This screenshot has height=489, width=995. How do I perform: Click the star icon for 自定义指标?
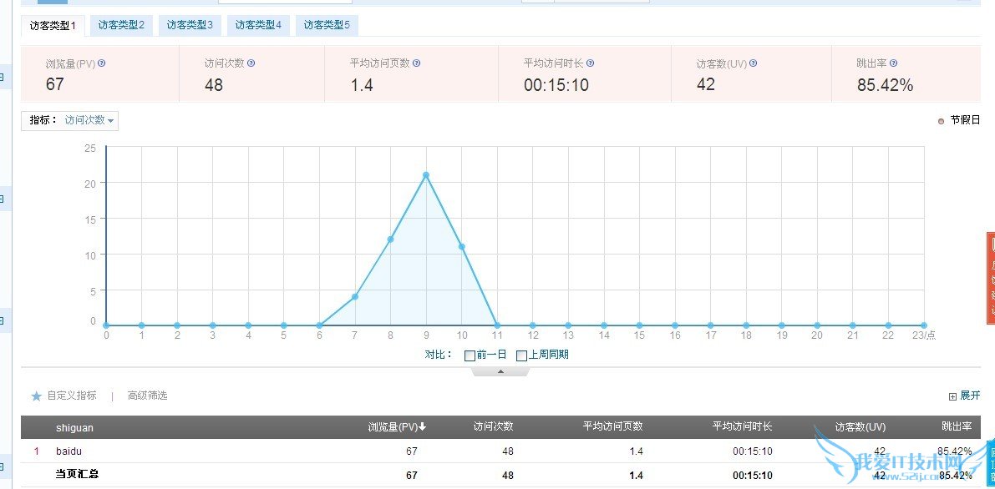(x=36, y=396)
